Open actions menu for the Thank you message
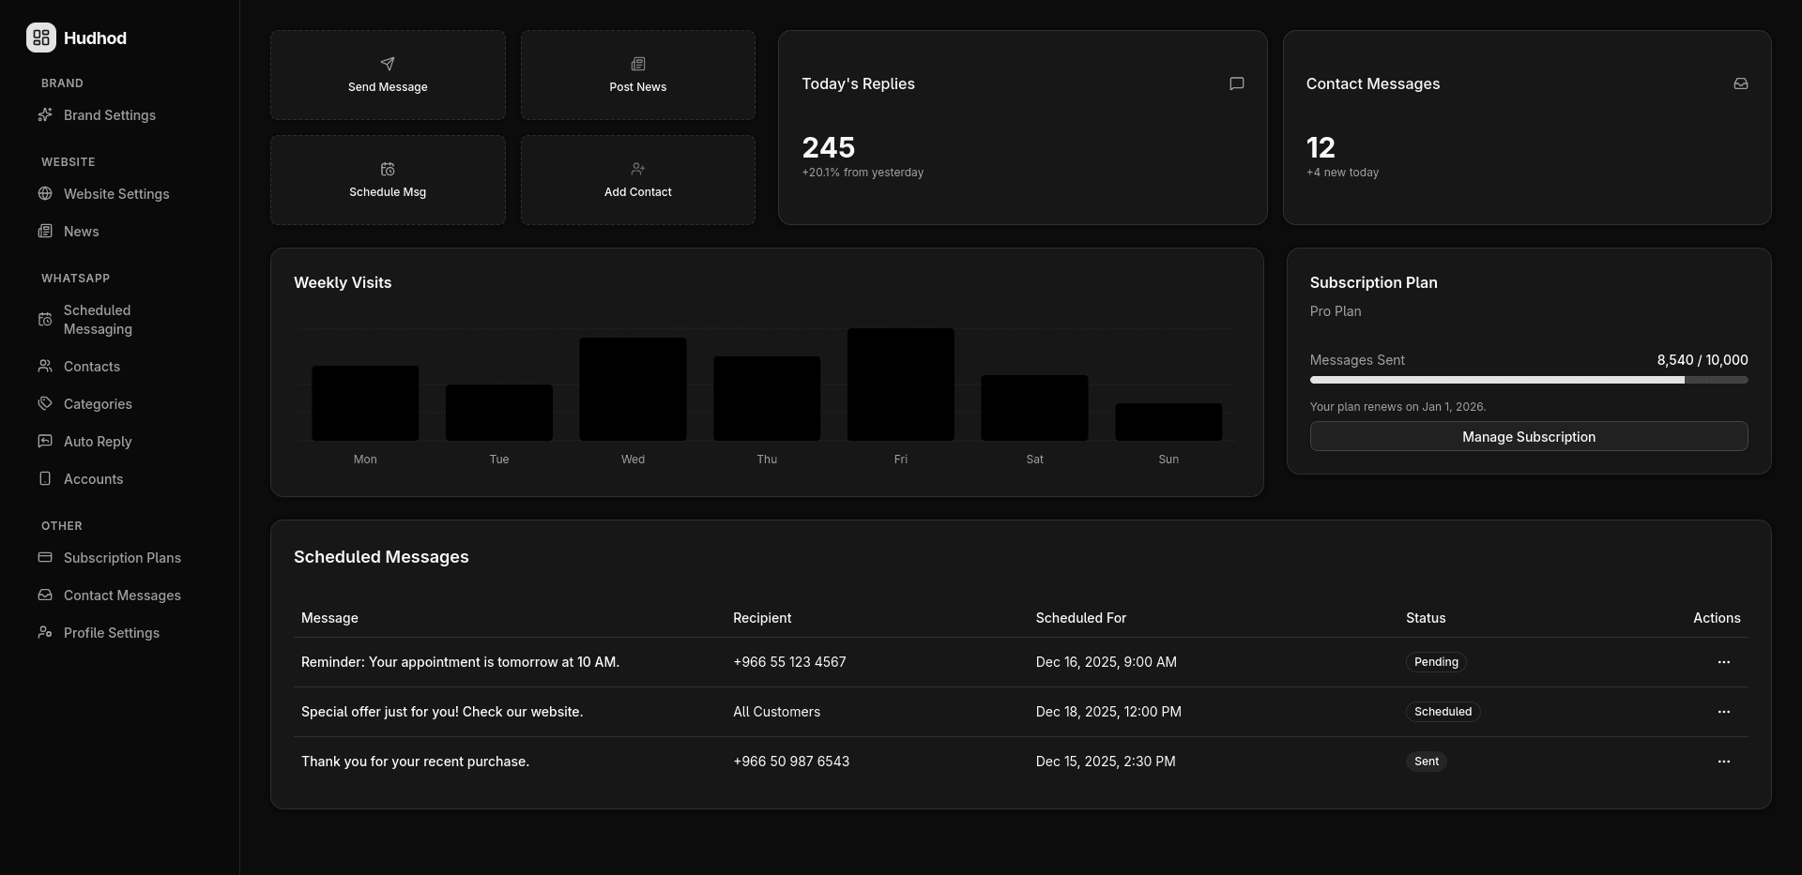 (x=1723, y=761)
